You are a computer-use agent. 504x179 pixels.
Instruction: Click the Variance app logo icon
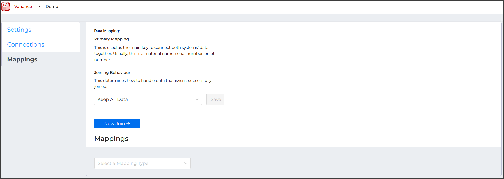pyautogui.click(x=6, y=6)
